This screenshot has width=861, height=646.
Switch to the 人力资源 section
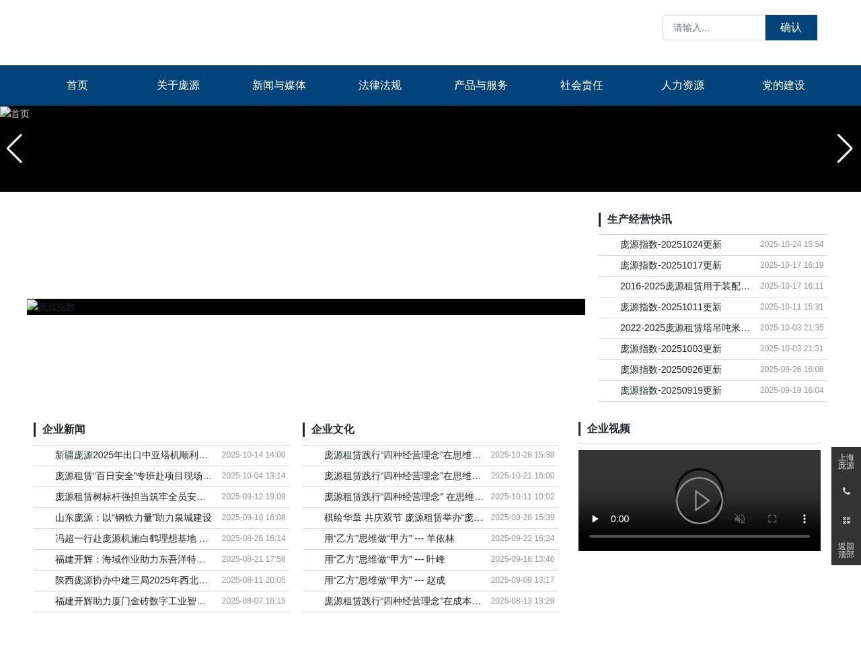[x=682, y=85]
